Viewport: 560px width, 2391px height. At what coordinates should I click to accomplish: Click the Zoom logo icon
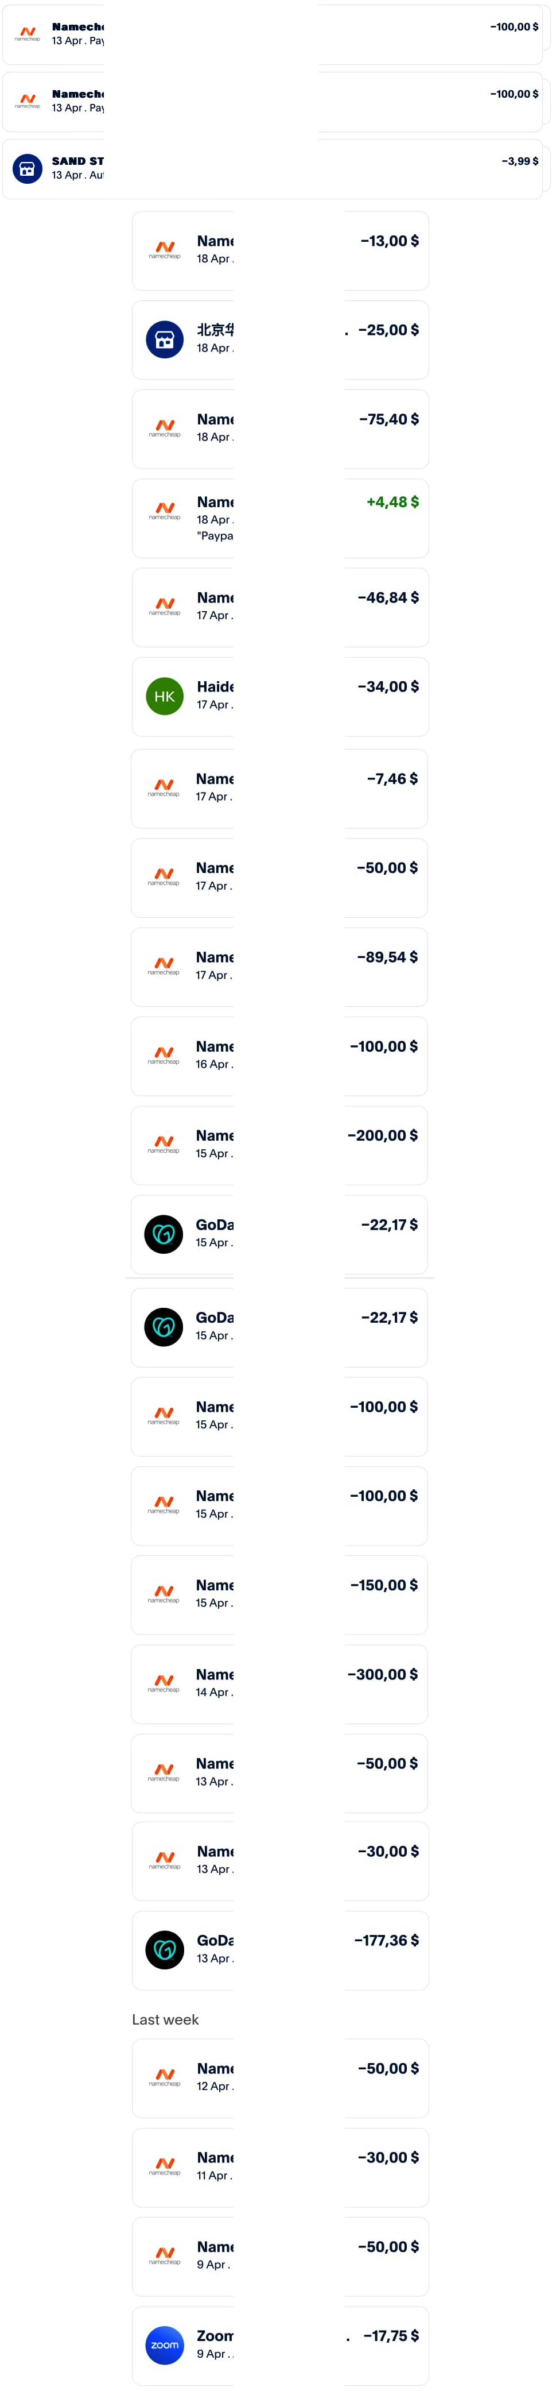coord(165,2344)
